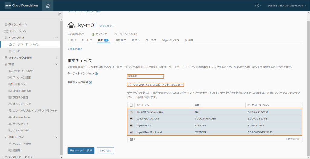This screenshot has height=159, width=310.
Task: Open the target version 5.0.0.0 dropdown
Action: point(146,76)
